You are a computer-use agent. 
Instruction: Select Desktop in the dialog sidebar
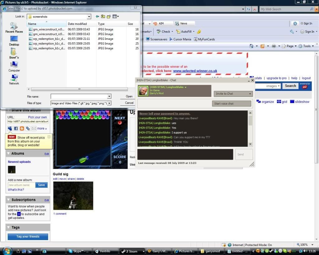[14, 41]
